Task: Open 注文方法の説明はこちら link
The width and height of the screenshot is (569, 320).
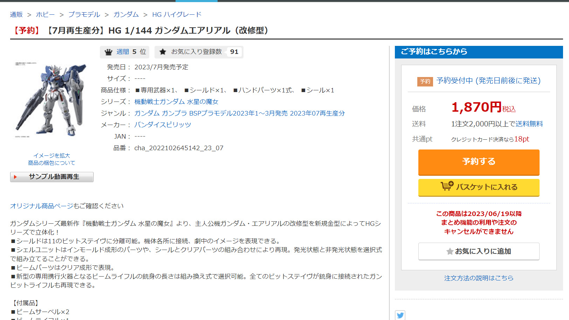Action: pos(479,278)
